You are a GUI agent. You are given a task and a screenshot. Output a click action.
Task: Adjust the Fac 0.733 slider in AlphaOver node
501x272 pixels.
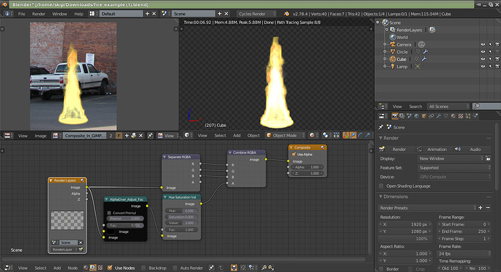125,226
